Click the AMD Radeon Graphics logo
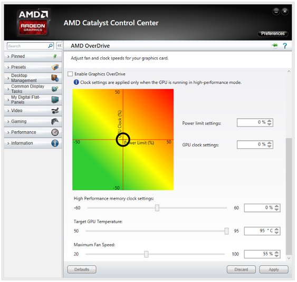 tap(33, 22)
